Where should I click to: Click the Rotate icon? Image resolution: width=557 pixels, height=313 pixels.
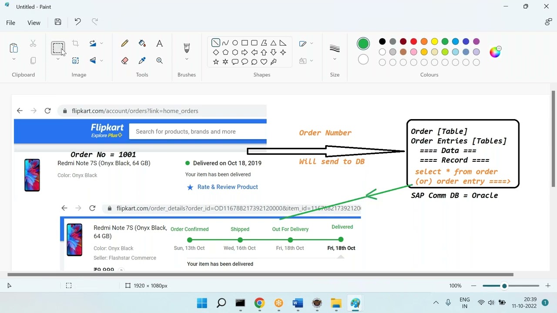pyautogui.click(x=93, y=43)
